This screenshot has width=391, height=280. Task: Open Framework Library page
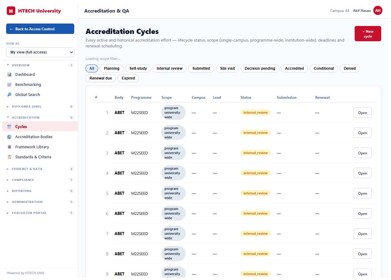click(x=40, y=147)
